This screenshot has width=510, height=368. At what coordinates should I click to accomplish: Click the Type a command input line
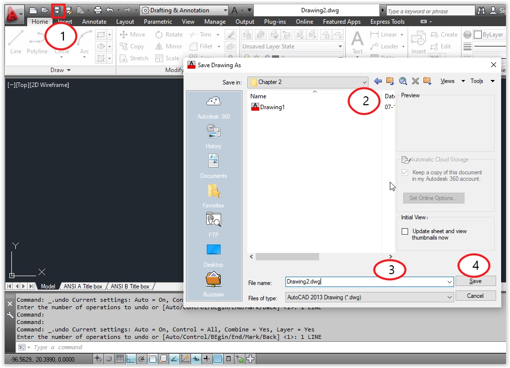260,347
